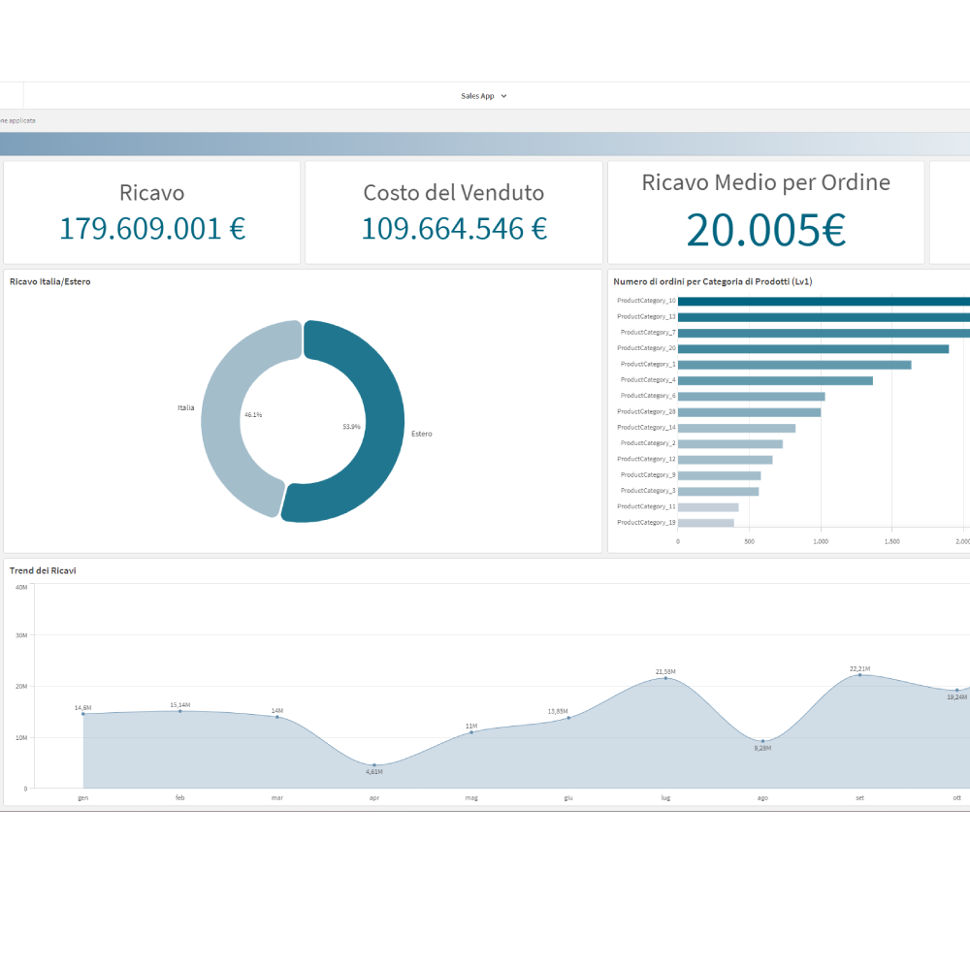Click the Numero di ordini chart title
970x970 pixels.
click(713, 280)
